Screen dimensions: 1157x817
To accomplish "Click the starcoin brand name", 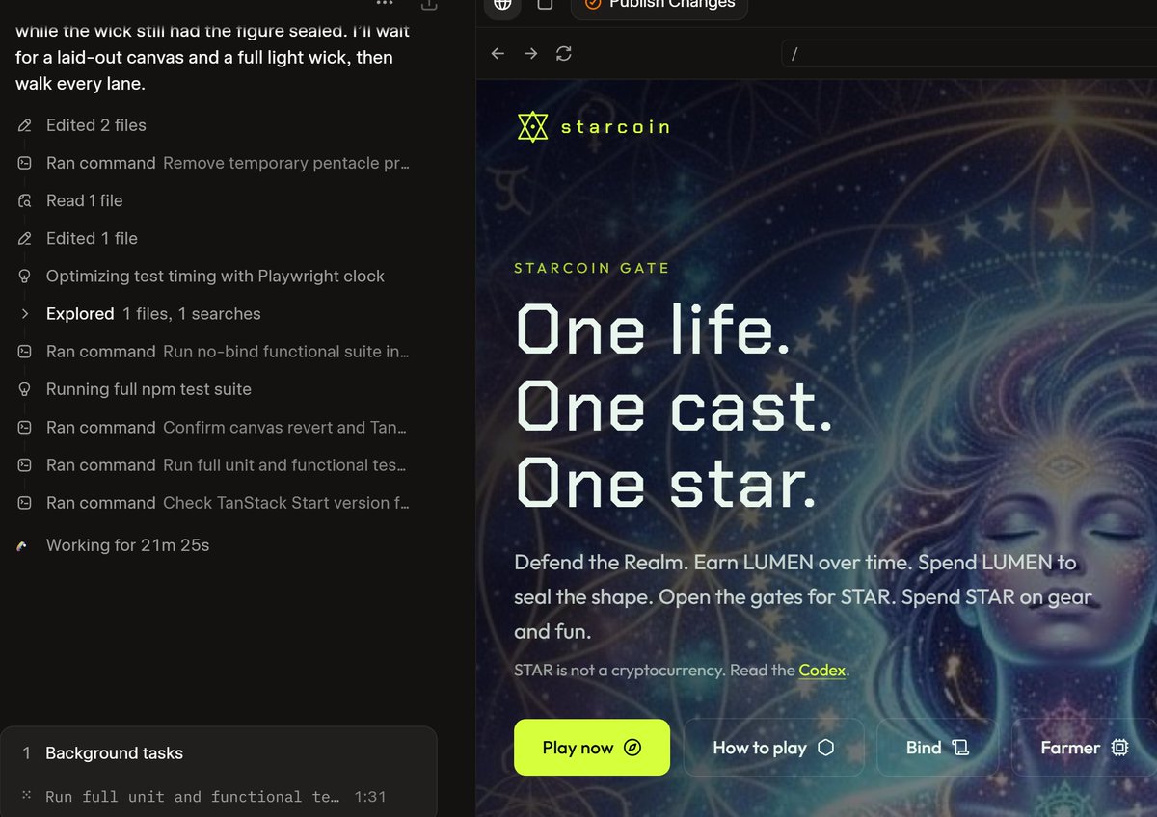I will click(615, 127).
